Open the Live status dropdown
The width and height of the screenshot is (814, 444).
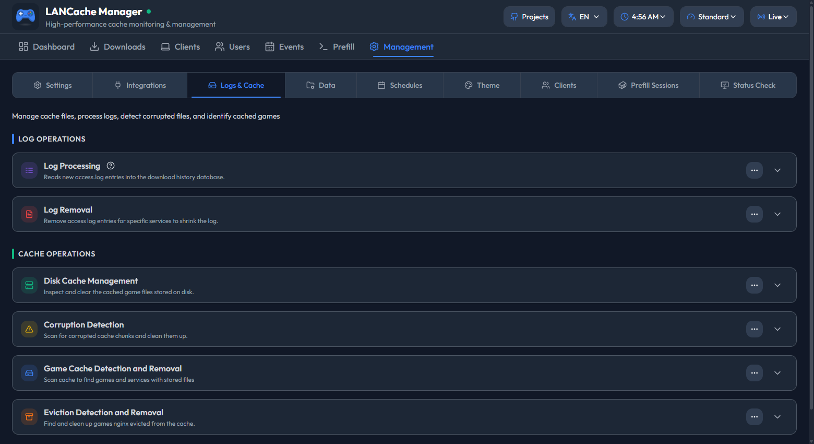773,17
